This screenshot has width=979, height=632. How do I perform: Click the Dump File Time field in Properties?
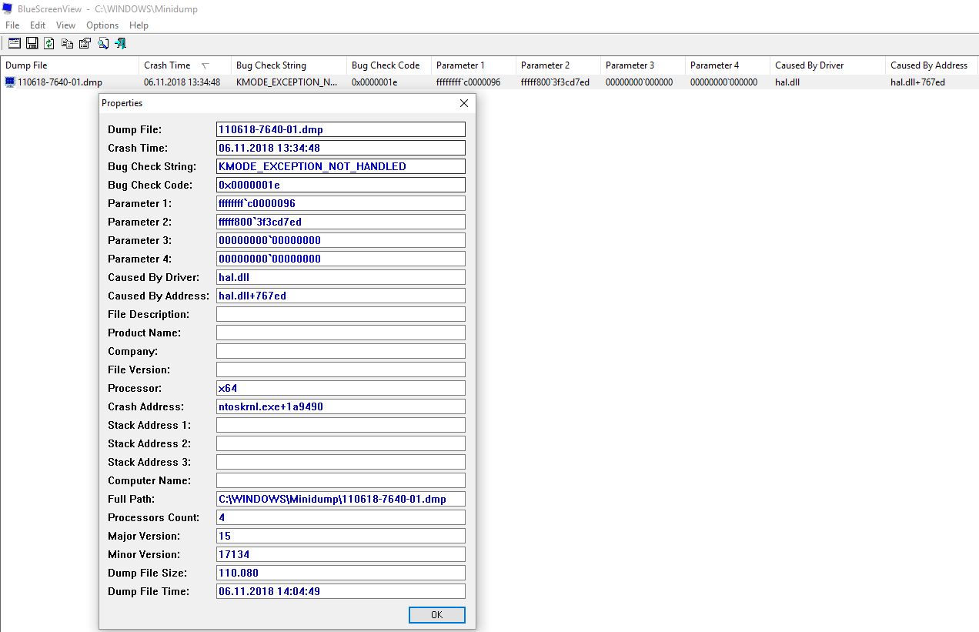341,591
